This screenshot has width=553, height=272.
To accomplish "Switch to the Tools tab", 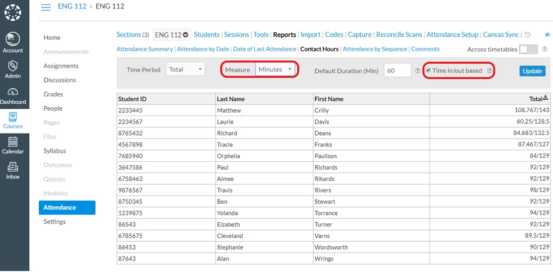I will point(261,35).
